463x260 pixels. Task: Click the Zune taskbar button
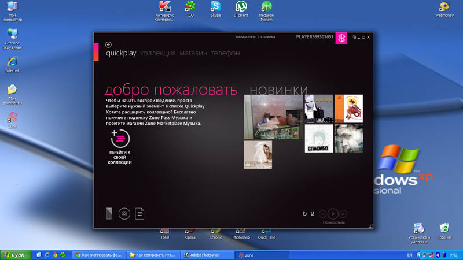pyautogui.click(x=262, y=255)
